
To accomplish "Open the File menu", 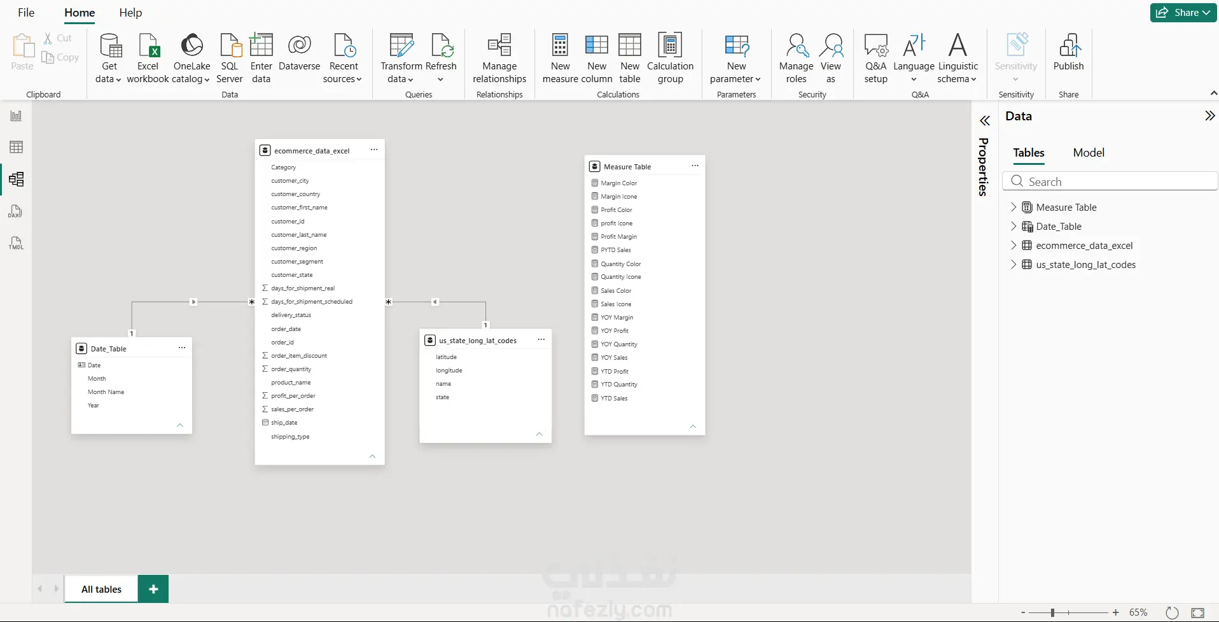I will click(x=26, y=13).
